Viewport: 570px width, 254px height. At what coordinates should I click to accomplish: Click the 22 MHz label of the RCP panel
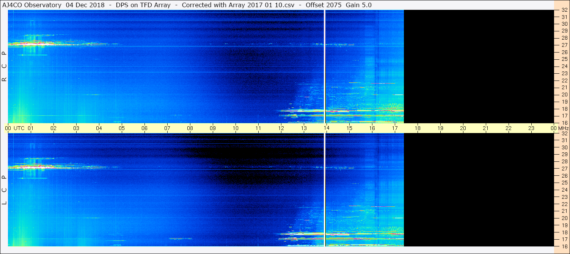[564, 81]
